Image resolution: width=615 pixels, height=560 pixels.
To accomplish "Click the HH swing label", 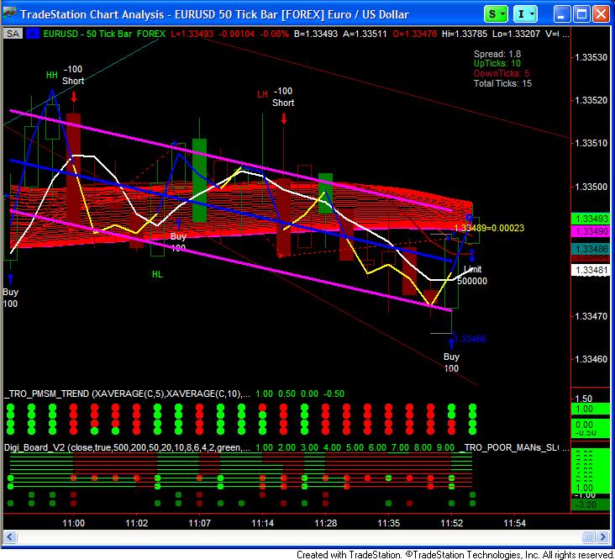I will (x=52, y=75).
